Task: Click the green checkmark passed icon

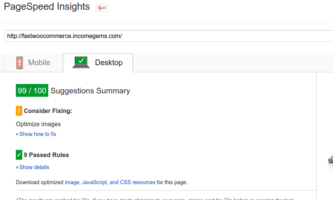Action: pyautogui.click(x=19, y=155)
